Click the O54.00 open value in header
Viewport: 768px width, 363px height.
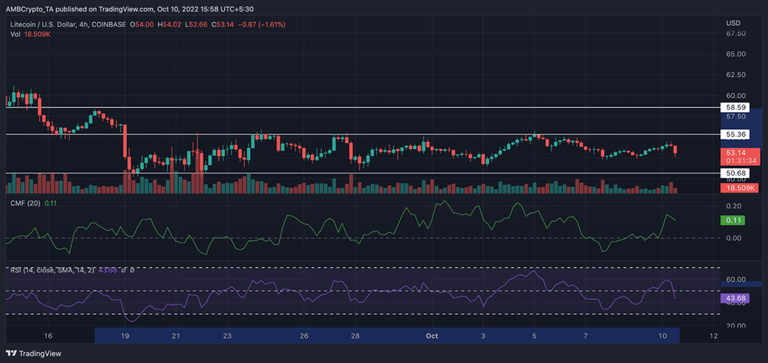point(141,24)
